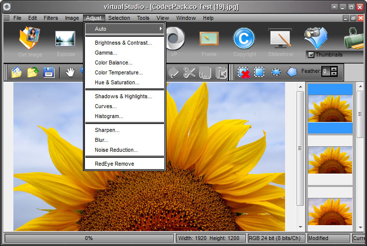The height and width of the screenshot is (246, 367).
Task: Toggle the Thumbnails checkbox
Action: (311, 55)
